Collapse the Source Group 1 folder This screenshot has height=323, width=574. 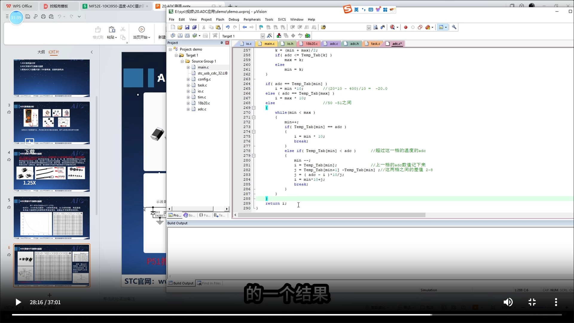point(182,61)
